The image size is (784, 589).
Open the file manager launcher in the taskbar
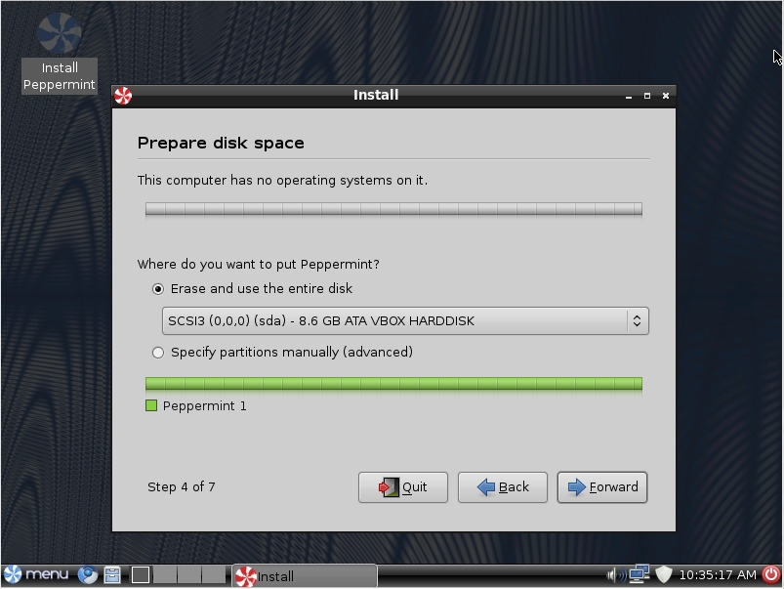tap(112, 574)
